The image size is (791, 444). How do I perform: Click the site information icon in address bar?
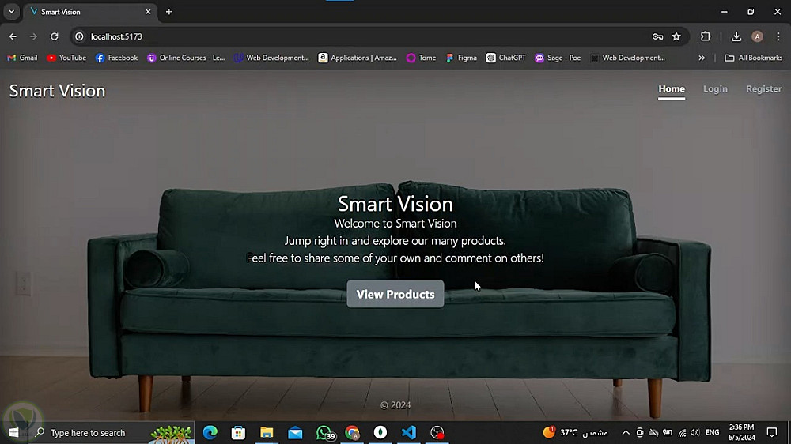[79, 36]
